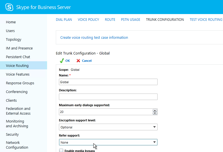223x152 pixels.
Task: Switch to the Dial Plan tab
Action: pos(64,20)
